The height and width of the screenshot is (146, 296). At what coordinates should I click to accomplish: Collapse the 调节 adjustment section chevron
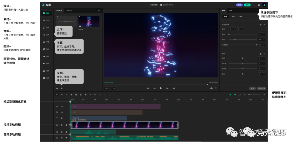[264, 54]
